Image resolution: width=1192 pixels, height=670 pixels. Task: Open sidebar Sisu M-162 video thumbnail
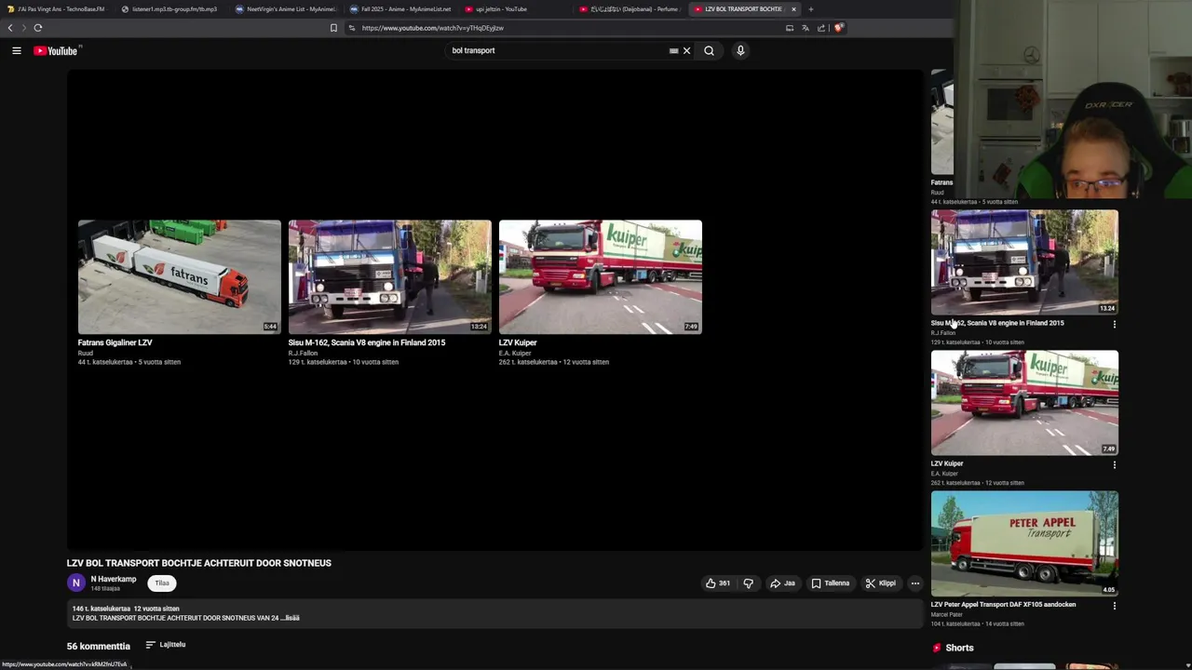1024,262
